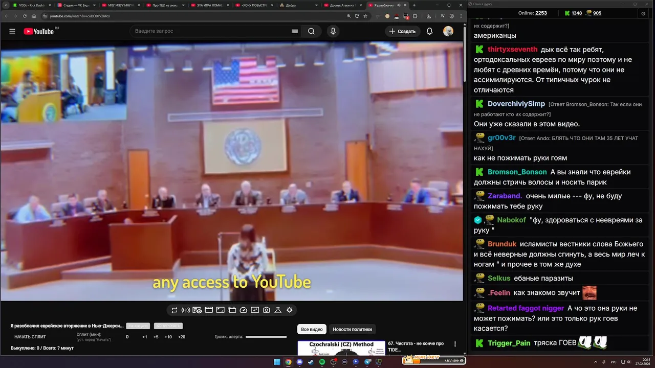Image resolution: width=655 pixels, height=368 pixels.
Task: Switch to VODs - Kick Dashboard tab
Action: [x=32, y=5]
